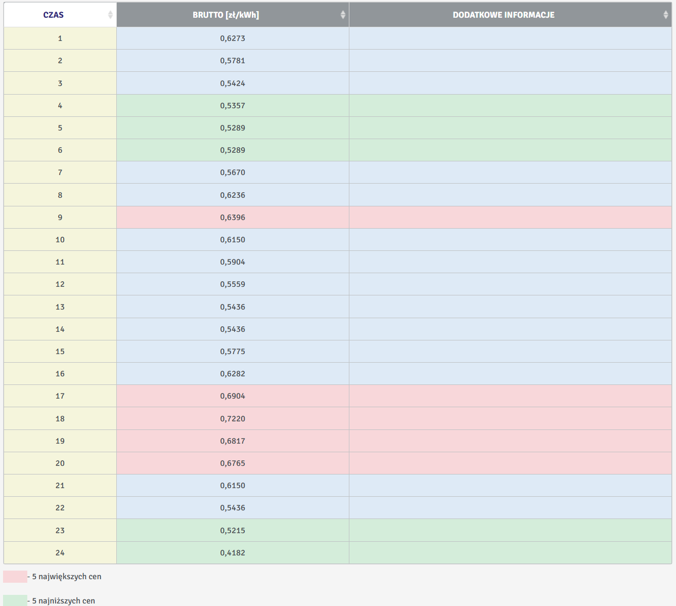Select the price cell 0,7220

[x=233, y=419]
